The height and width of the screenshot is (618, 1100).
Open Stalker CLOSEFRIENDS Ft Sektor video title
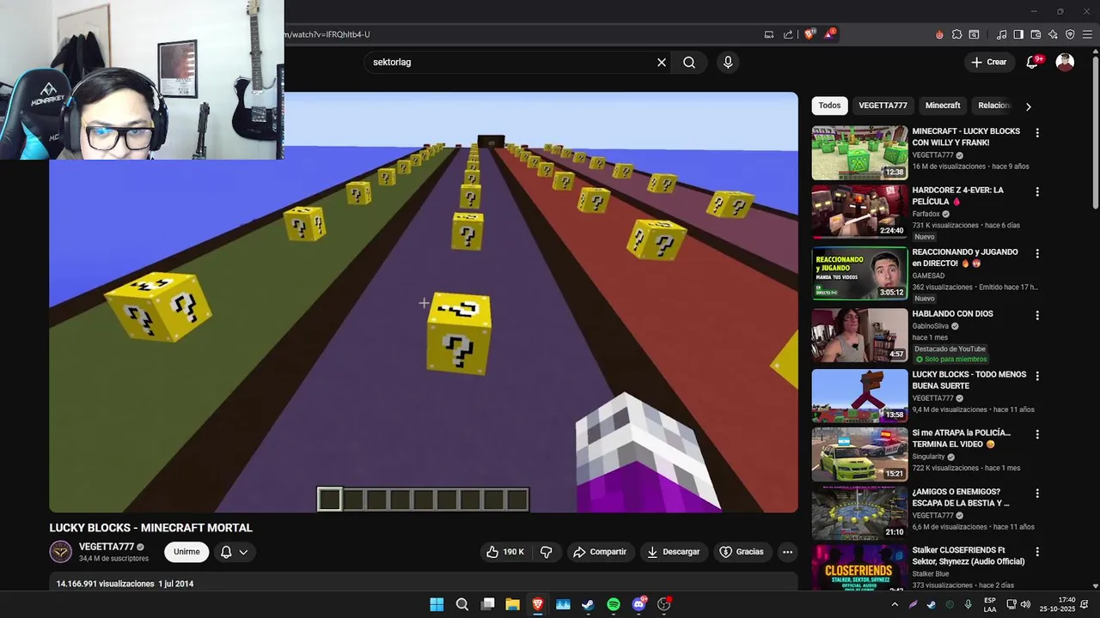tap(969, 556)
